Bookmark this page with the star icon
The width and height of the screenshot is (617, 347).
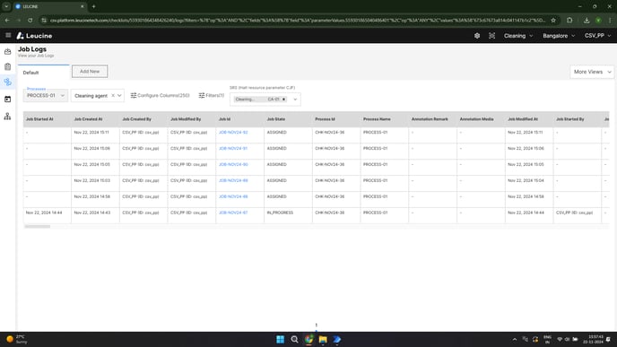553,20
